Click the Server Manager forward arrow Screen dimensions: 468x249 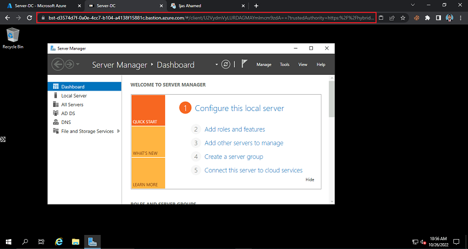click(70, 64)
